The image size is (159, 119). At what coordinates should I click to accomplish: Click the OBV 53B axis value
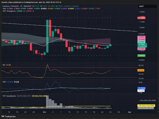140,83
